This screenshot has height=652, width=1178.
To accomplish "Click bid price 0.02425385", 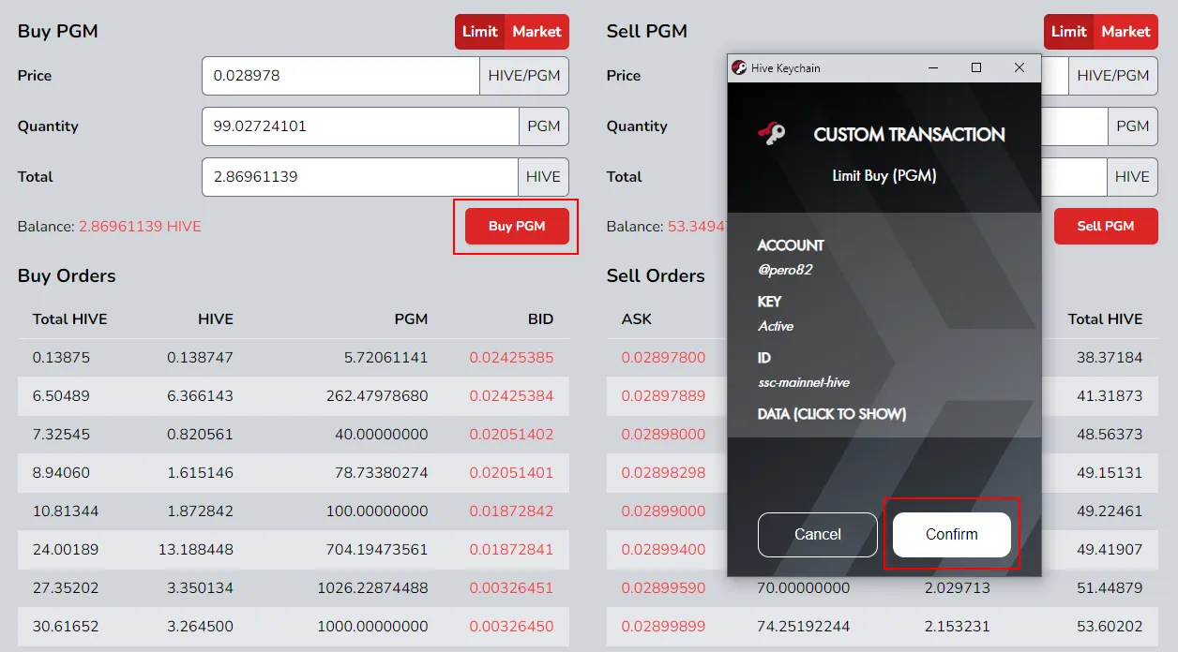I will coord(511,357).
